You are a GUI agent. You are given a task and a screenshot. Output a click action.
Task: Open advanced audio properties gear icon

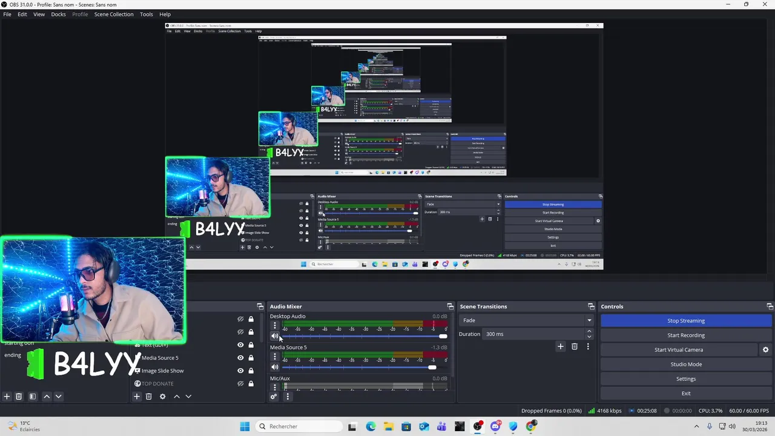(x=274, y=397)
